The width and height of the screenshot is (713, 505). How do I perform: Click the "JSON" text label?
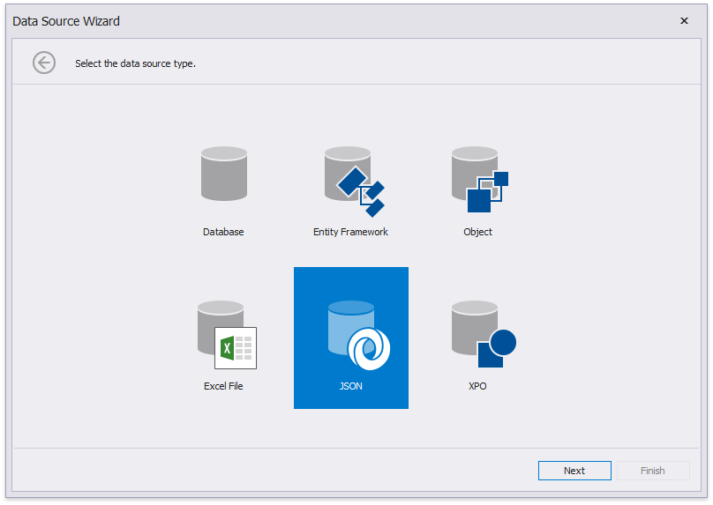[350, 386]
